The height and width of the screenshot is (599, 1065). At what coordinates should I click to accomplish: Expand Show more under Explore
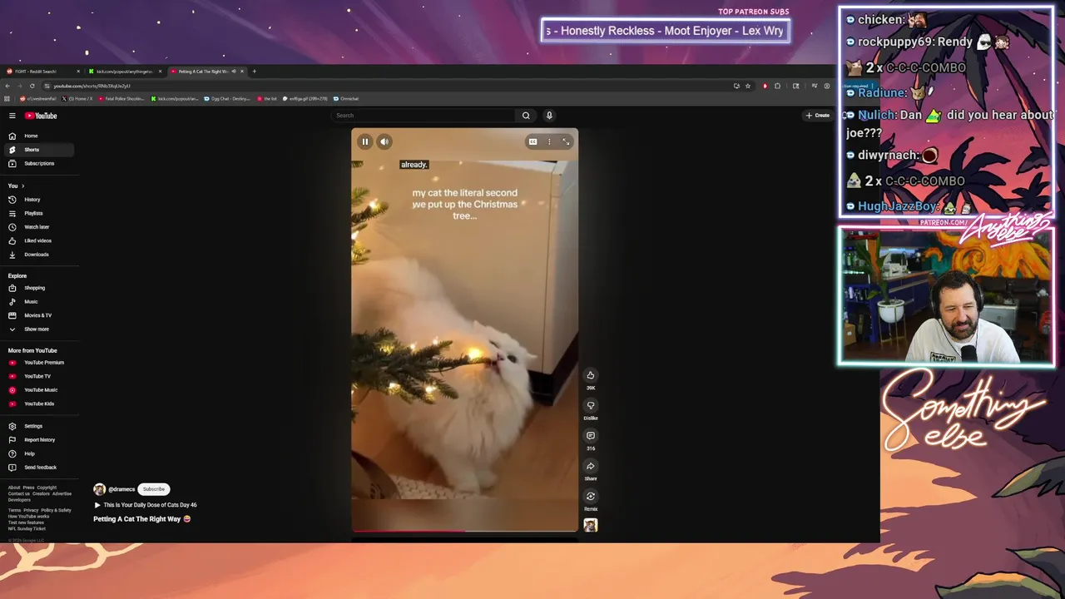pyautogui.click(x=40, y=329)
